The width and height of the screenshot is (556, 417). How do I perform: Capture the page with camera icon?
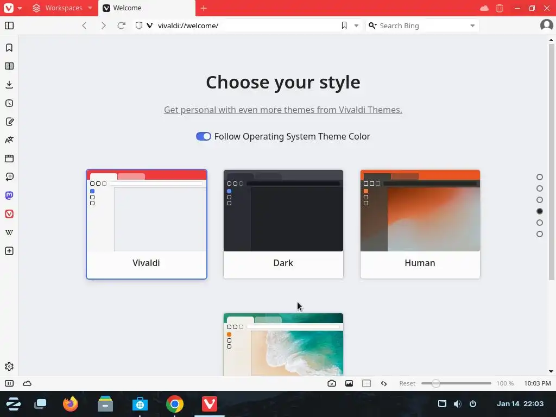tap(332, 383)
